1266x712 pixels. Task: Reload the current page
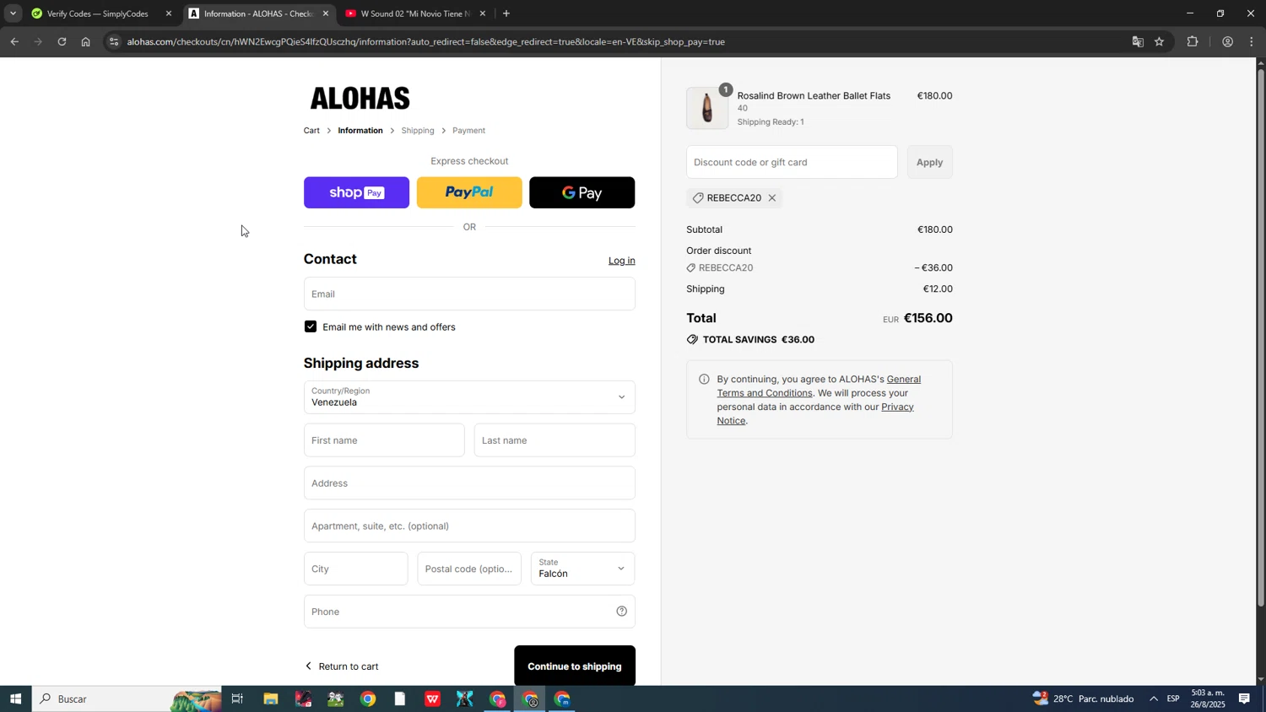[x=62, y=41]
